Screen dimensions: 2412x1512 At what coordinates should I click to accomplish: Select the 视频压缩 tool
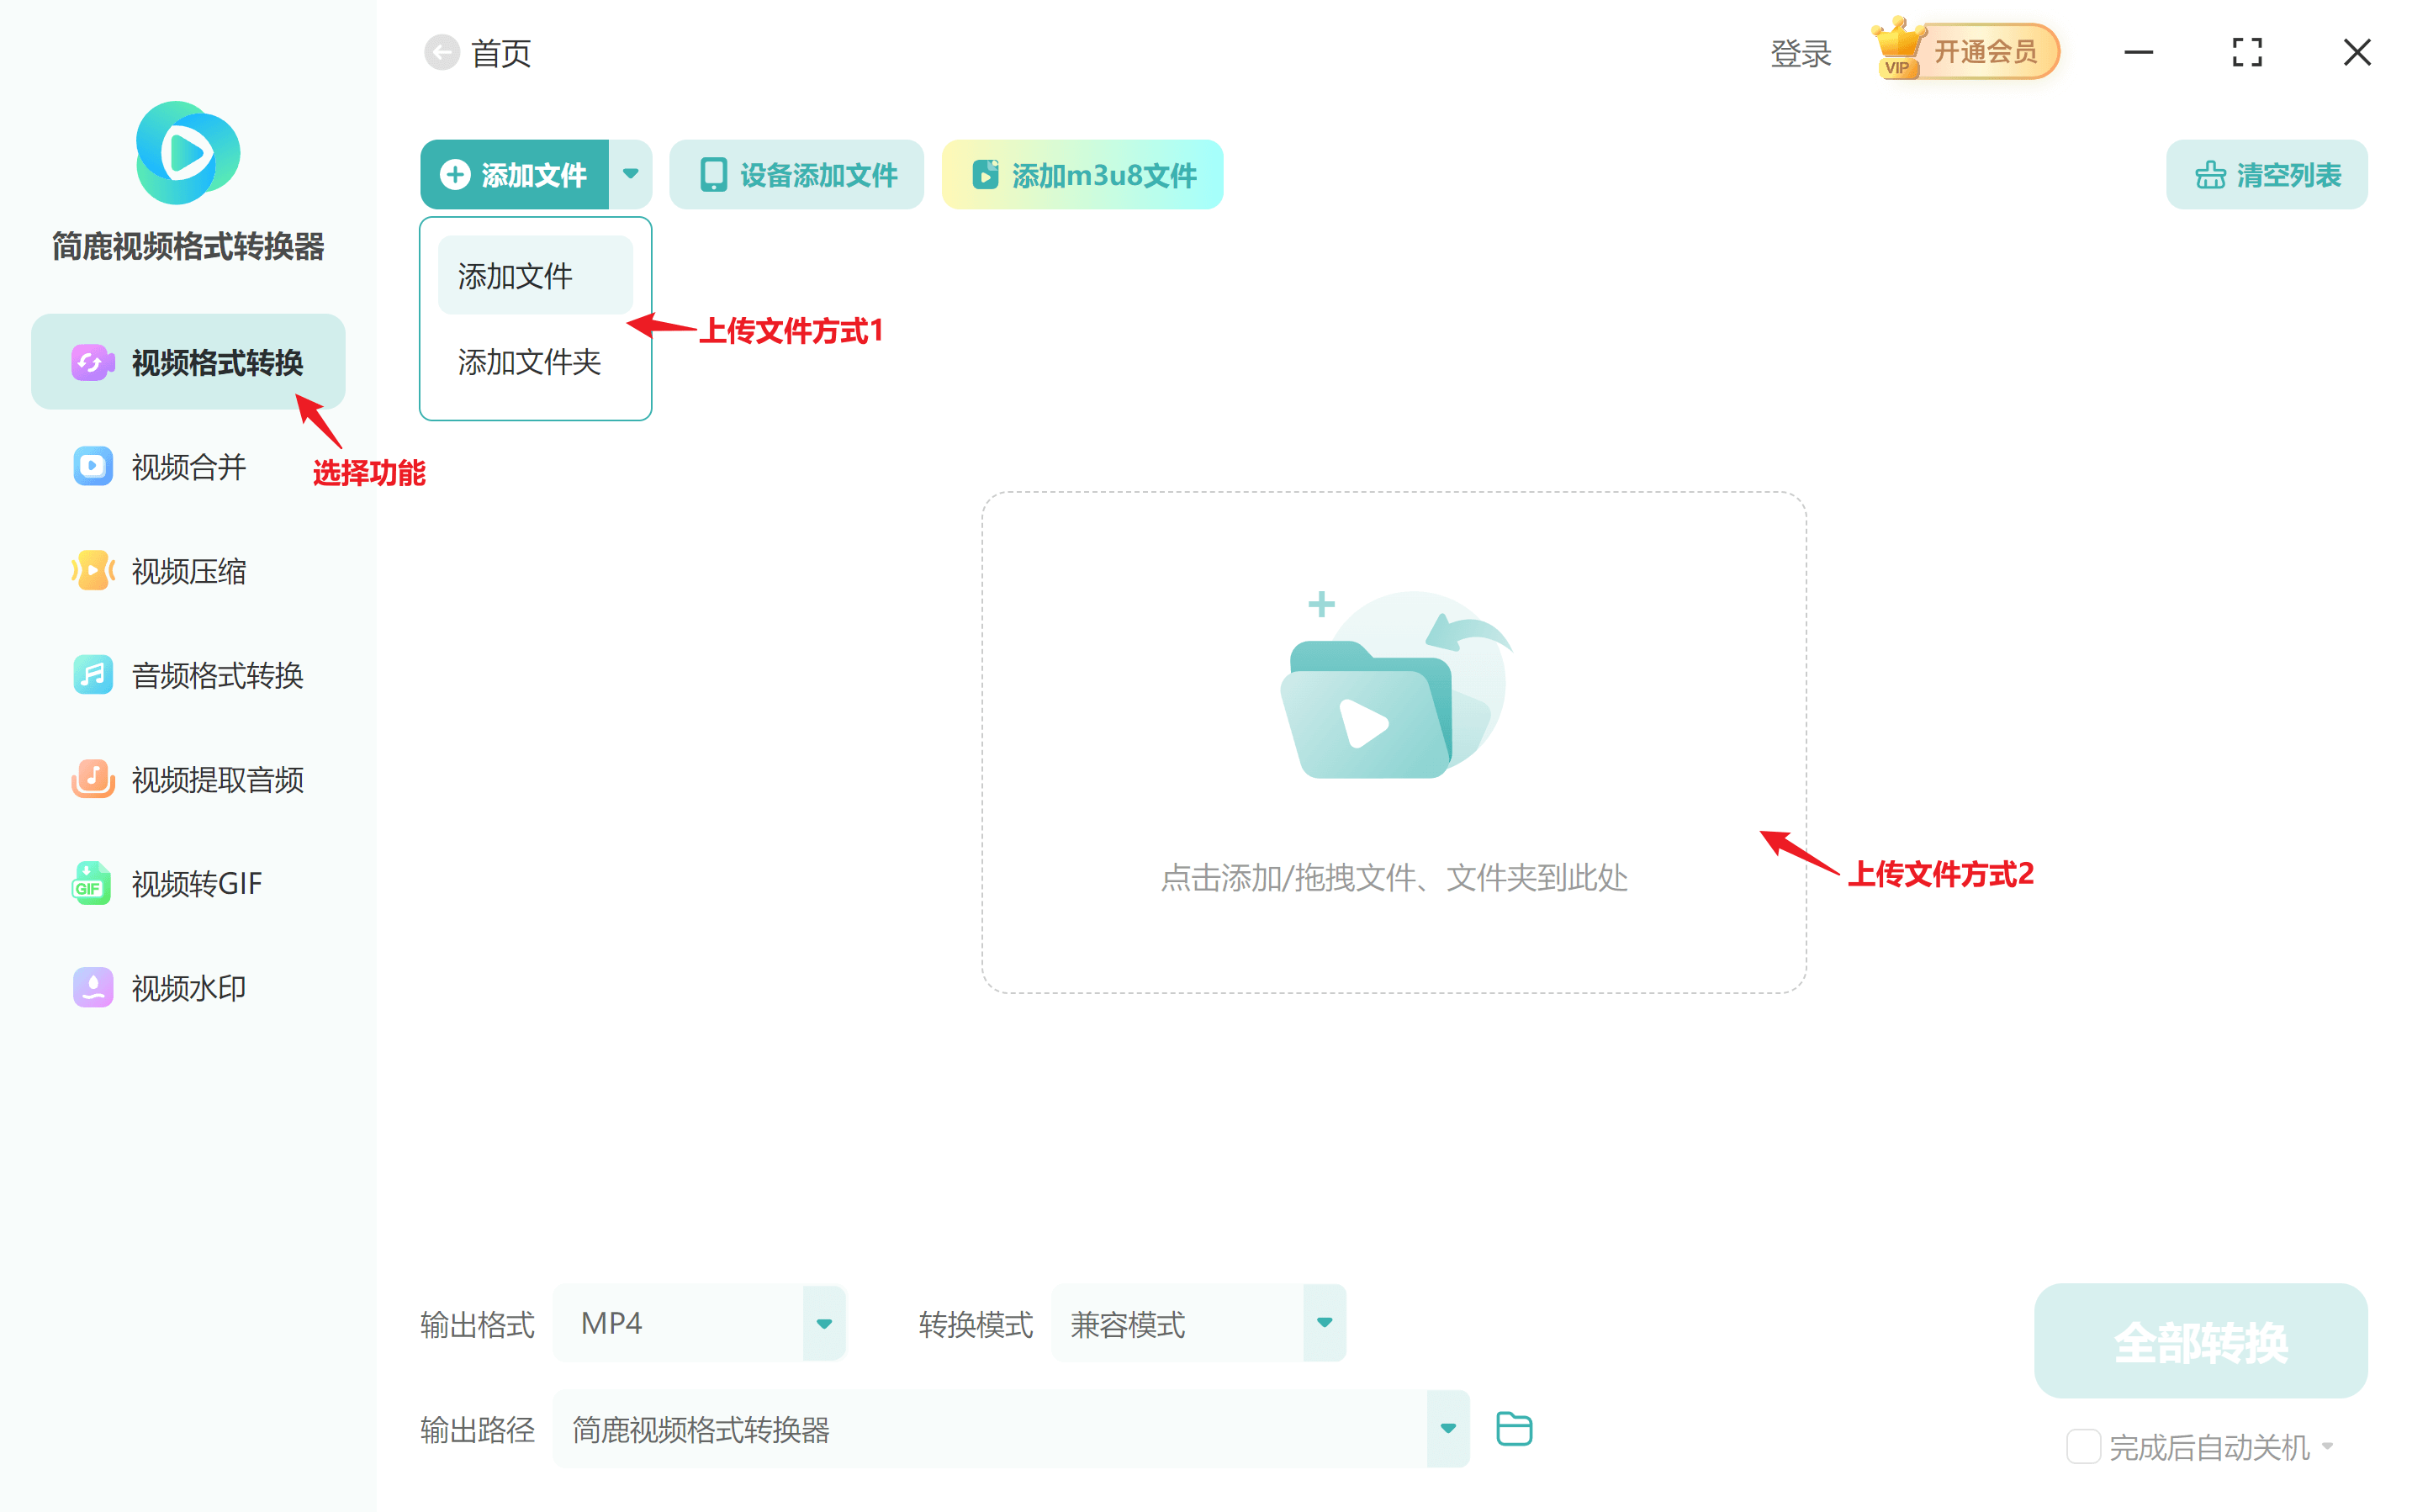[190, 570]
